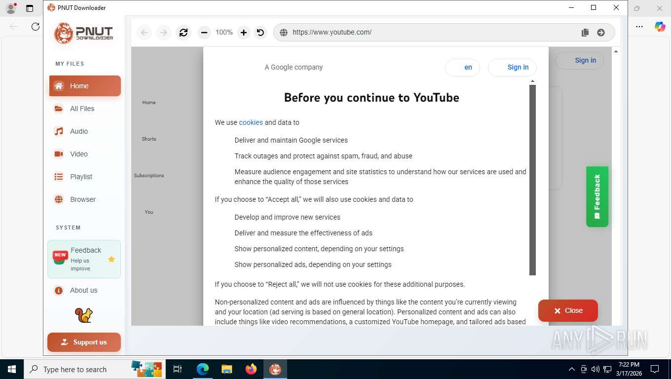Open the notification center
Screen dimensions: 671x379
tap(655, 369)
